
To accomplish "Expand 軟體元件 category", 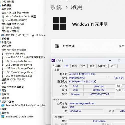I will pos(6,42).
